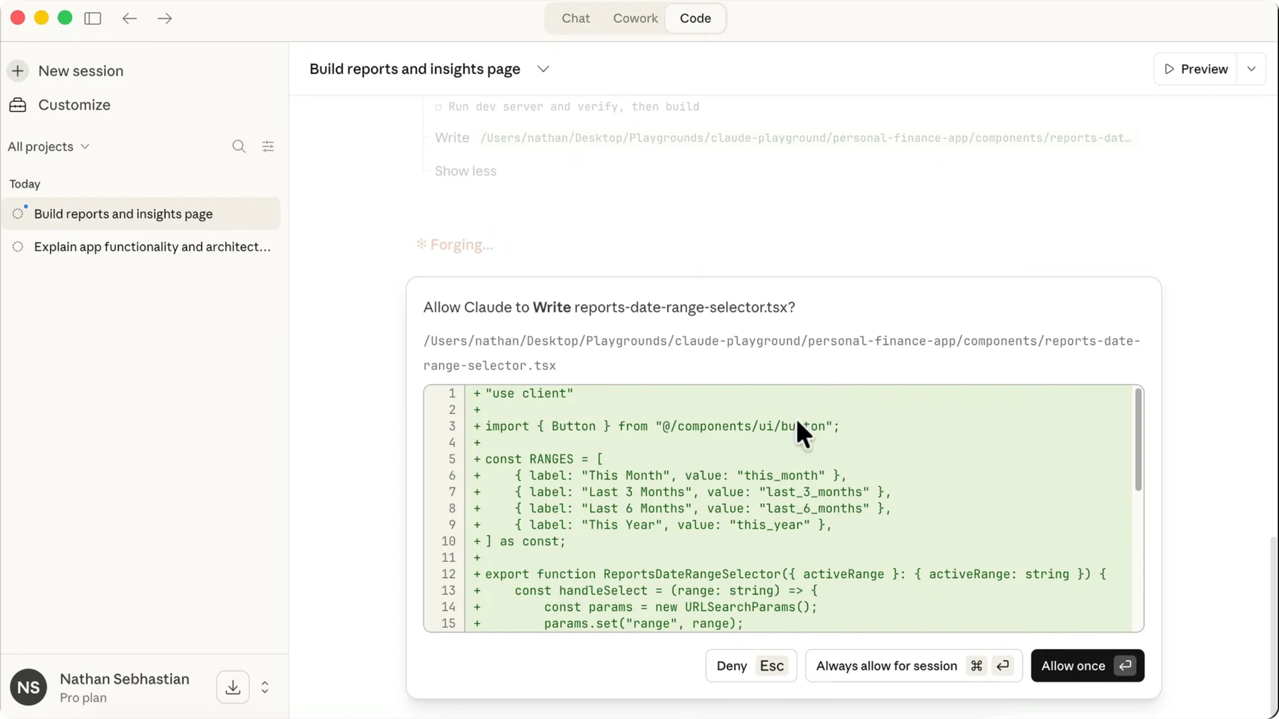This screenshot has height=719, width=1279.
Task: Click the Pro plan label
Action: [83, 698]
